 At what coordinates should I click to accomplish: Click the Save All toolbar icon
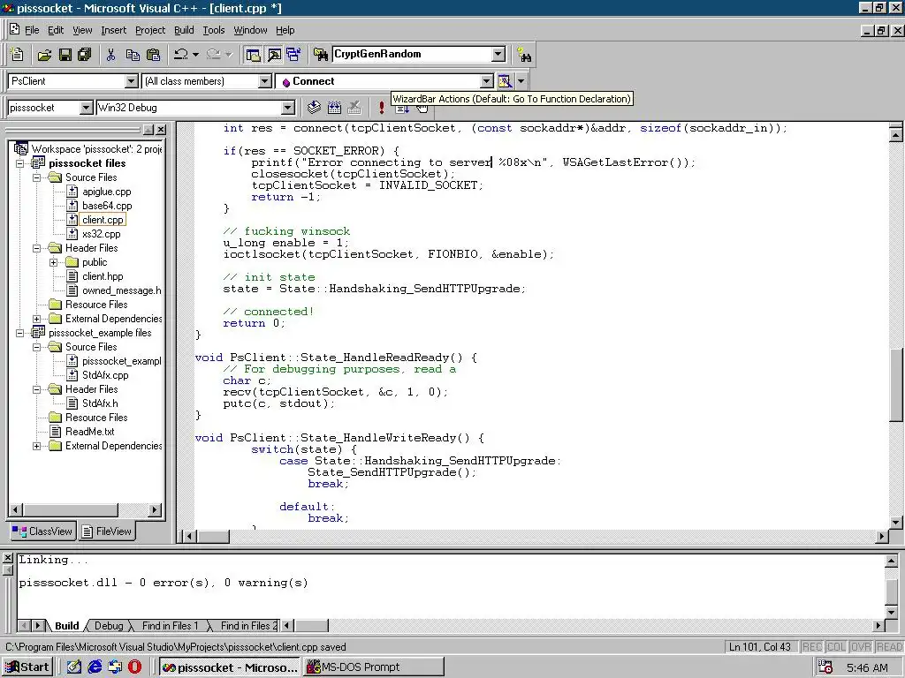(85, 55)
